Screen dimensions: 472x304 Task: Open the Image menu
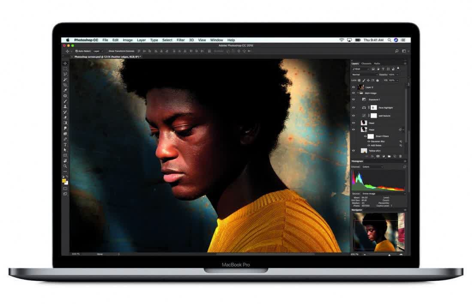click(127, 40)
